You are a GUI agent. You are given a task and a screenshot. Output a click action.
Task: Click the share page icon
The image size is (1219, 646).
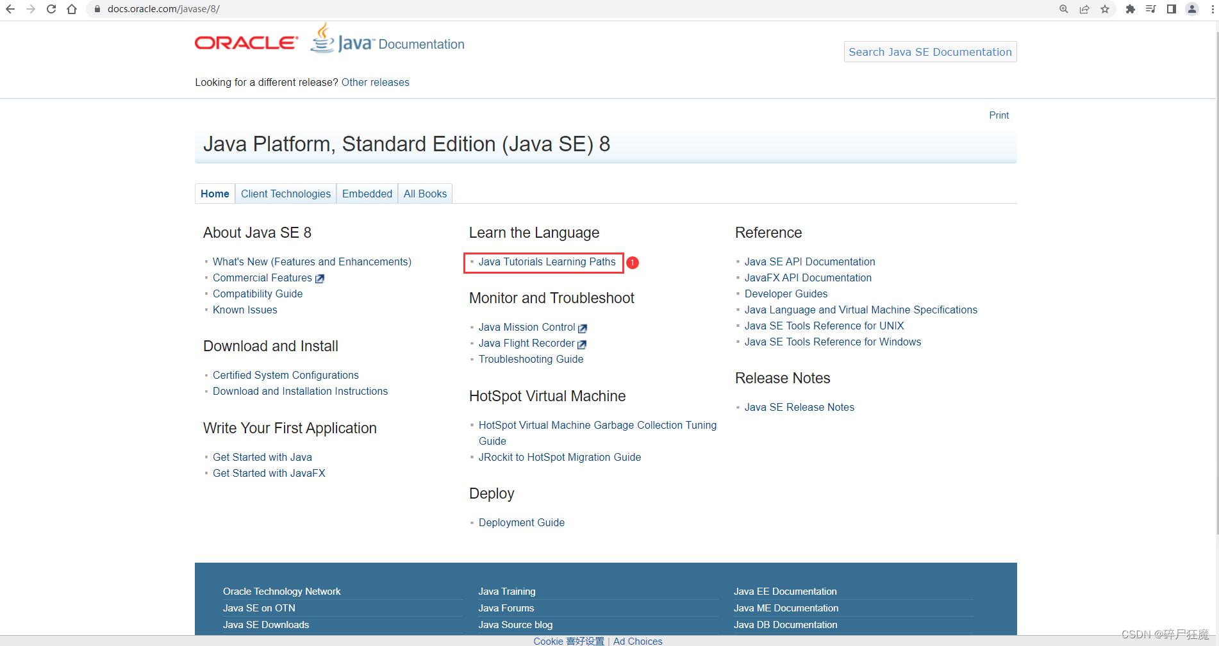click(x=1084, y=9)
